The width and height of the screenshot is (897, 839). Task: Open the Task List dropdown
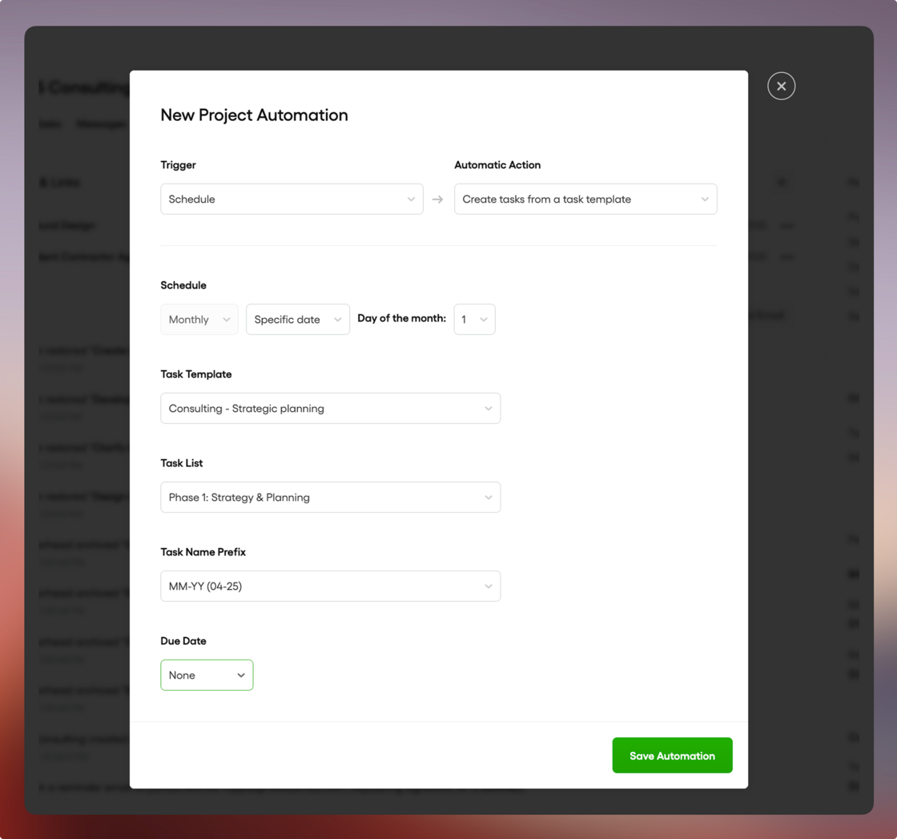click(x=330, y=498)
